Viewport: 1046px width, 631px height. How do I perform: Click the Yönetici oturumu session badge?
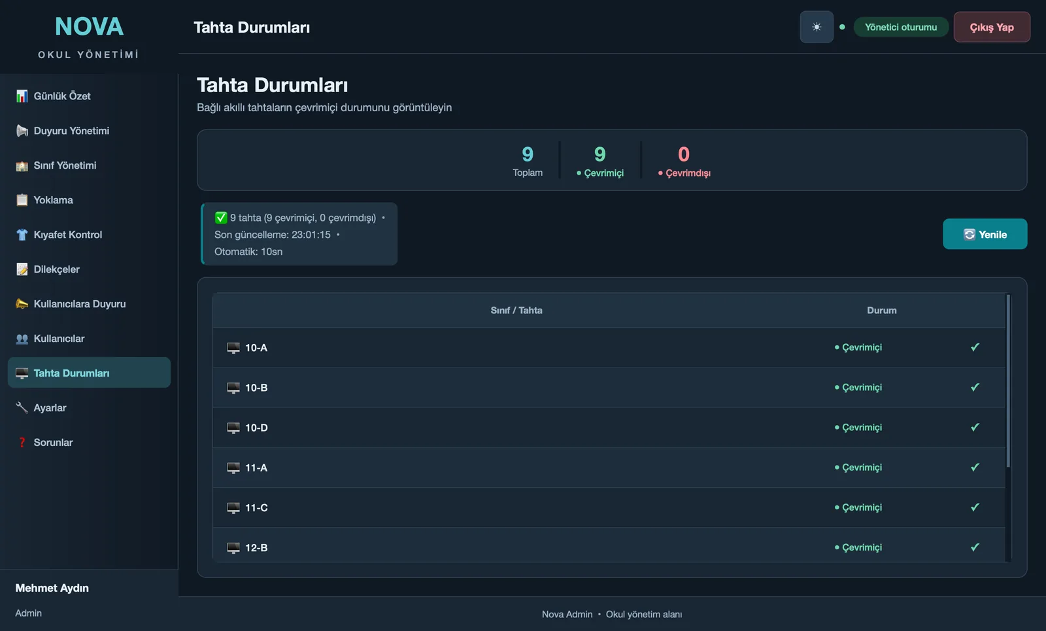901,27
